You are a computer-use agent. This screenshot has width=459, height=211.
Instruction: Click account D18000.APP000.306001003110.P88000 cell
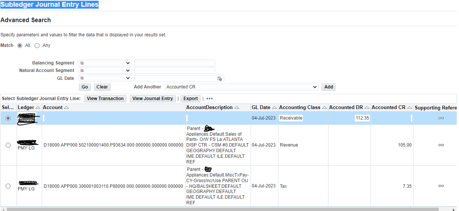click(113, 186)
